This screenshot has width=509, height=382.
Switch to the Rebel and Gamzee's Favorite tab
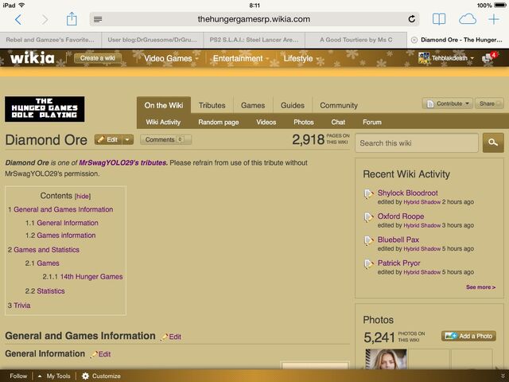[x=50, y=40]
